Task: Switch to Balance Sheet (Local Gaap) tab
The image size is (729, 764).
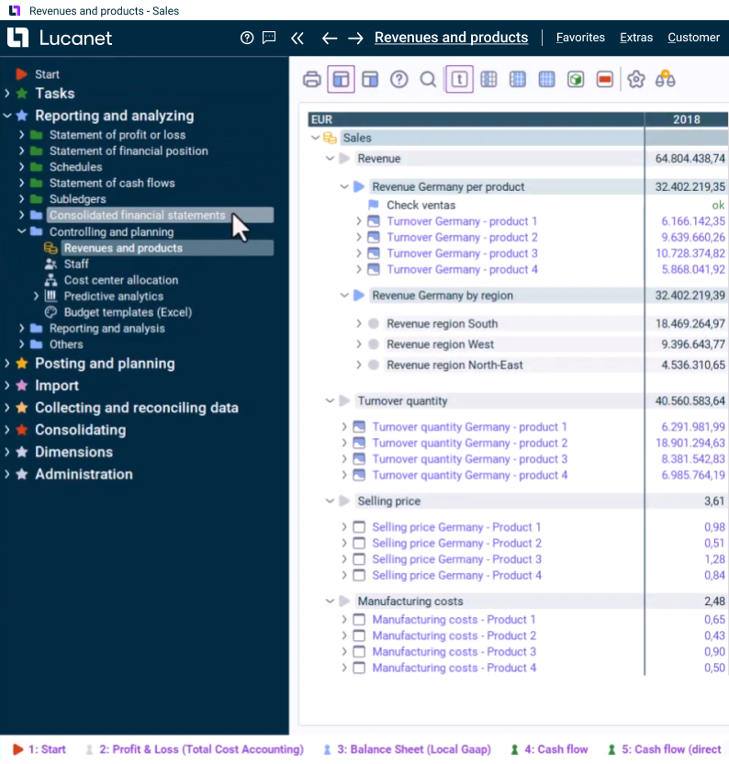Action: 413,749
